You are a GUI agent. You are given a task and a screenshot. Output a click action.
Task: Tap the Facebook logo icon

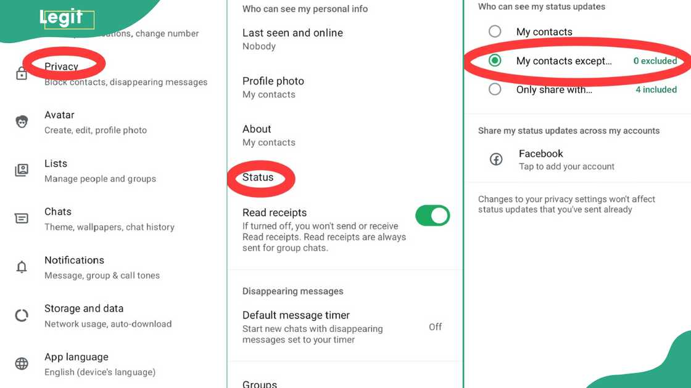pos(496,160)
